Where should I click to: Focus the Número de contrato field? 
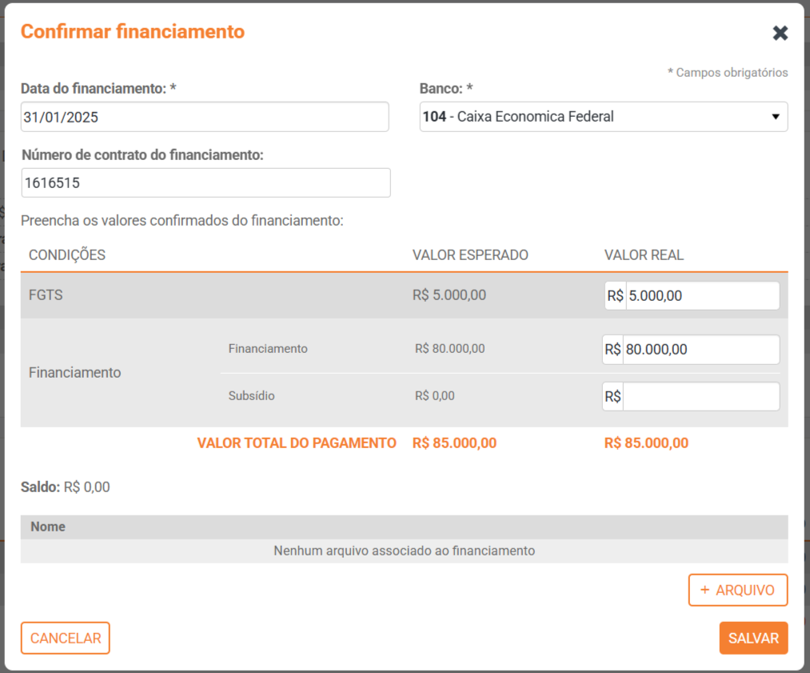coord(205,183)
